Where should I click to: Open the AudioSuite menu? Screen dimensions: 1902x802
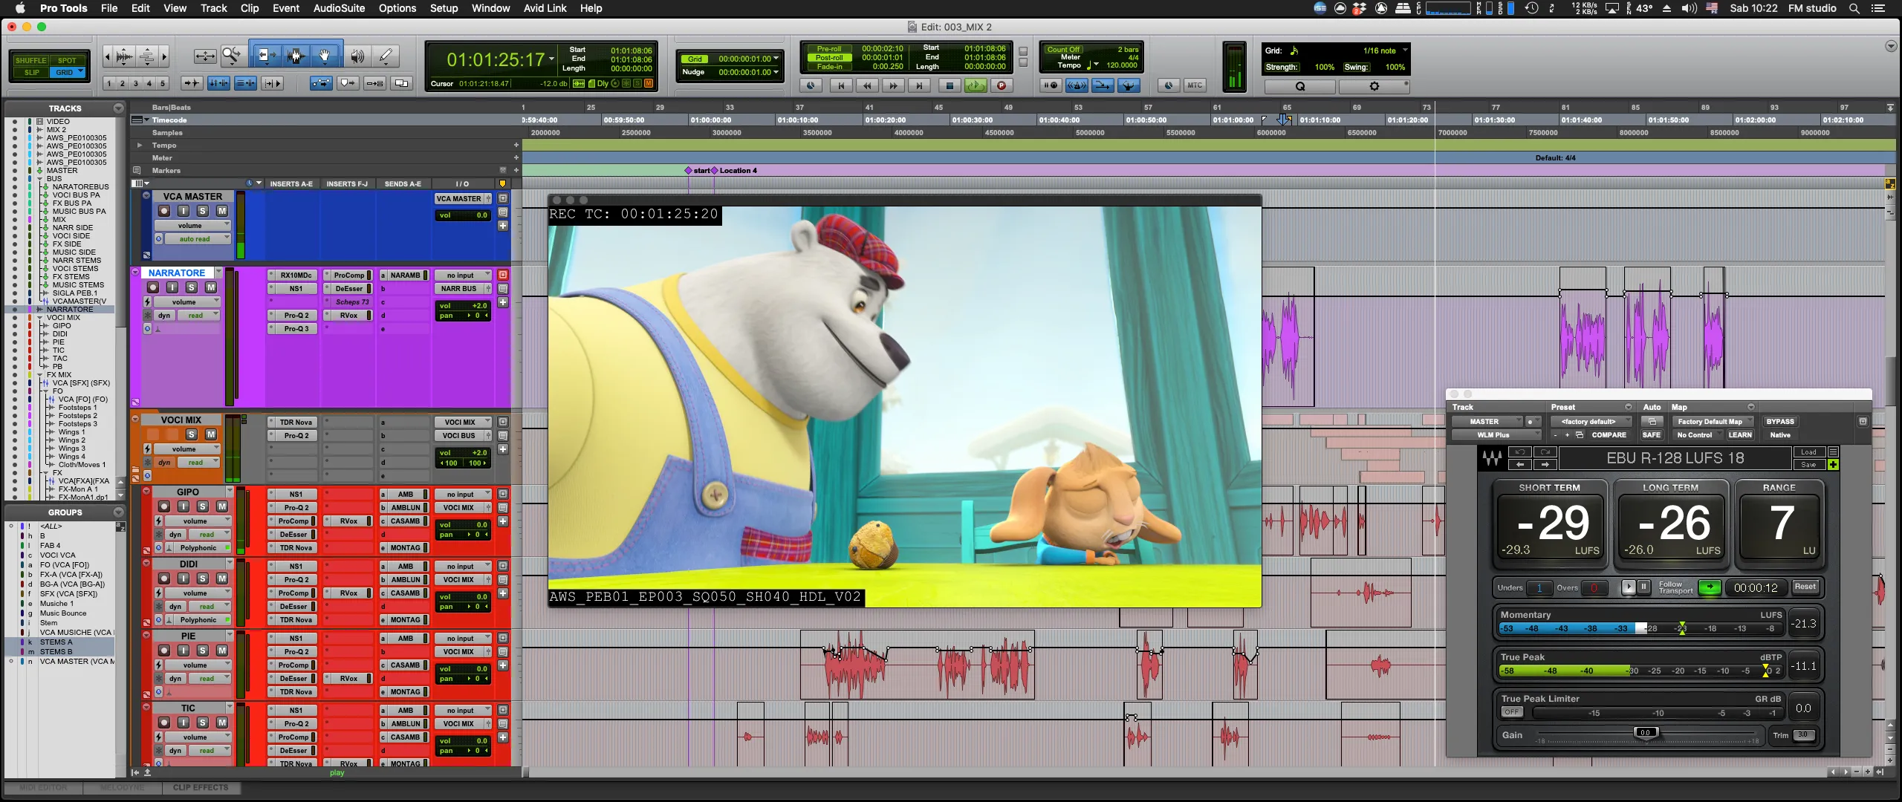click(339, 8)
